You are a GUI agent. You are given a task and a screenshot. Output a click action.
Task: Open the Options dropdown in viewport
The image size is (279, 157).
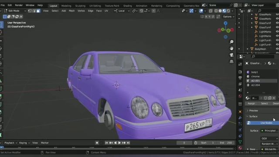click(x=228, y=17)
